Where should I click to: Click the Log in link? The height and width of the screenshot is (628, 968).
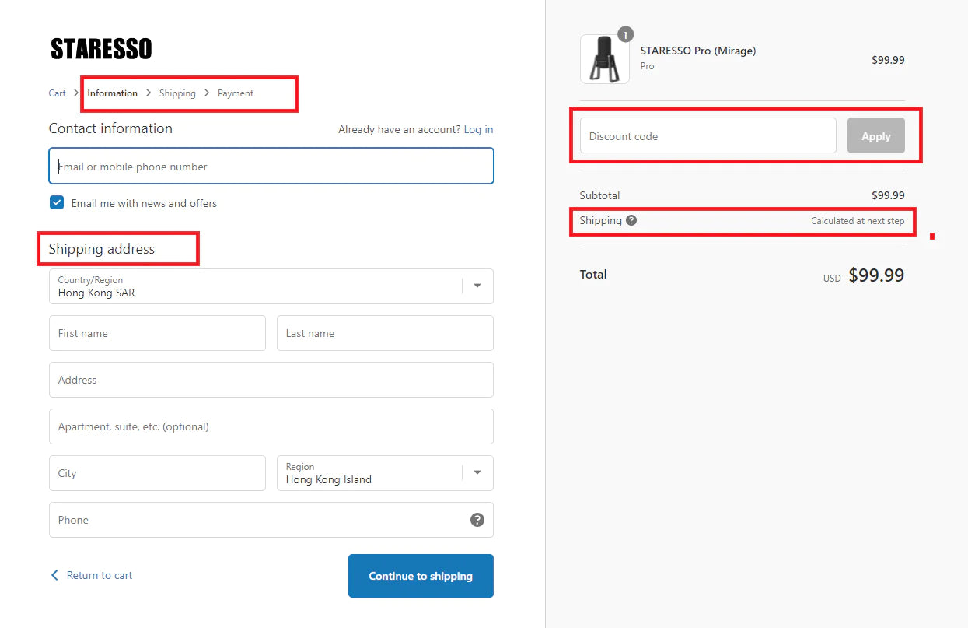[478, 129]
